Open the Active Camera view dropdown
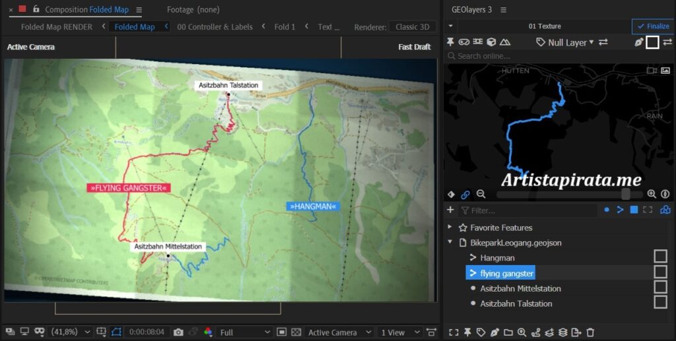The image size is (676, 341). click(x=339, y=332)
